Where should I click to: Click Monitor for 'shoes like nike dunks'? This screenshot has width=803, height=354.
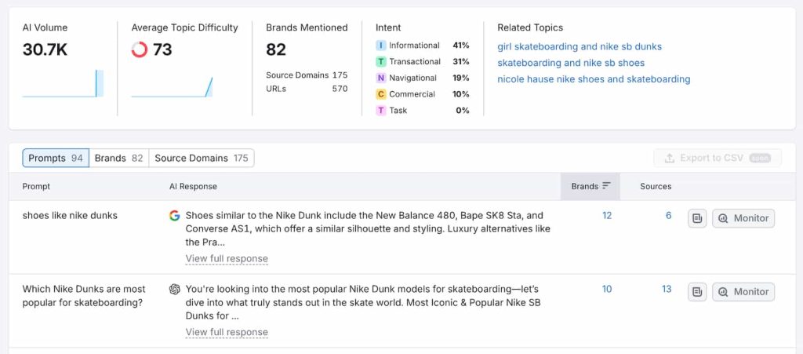click(x=743, y=218)
